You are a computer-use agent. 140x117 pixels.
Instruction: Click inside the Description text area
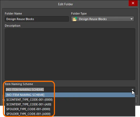[70, 54]
